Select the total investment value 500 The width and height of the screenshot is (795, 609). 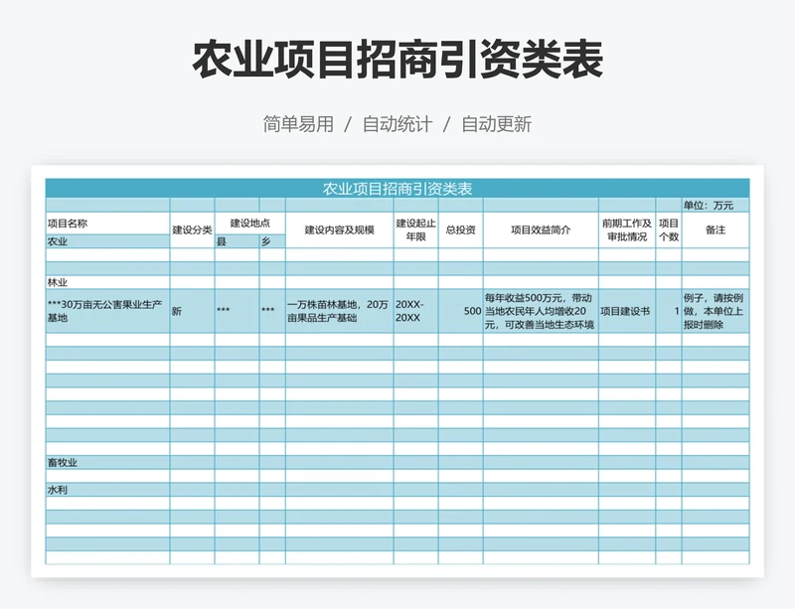[x=460, y=311]
